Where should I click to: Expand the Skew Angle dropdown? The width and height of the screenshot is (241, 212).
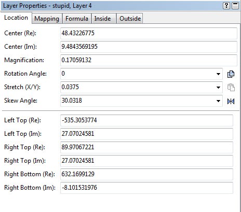218,101
